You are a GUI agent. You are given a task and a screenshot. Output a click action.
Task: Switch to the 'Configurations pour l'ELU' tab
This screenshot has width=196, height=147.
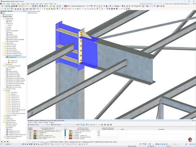(x=75, y=142)
